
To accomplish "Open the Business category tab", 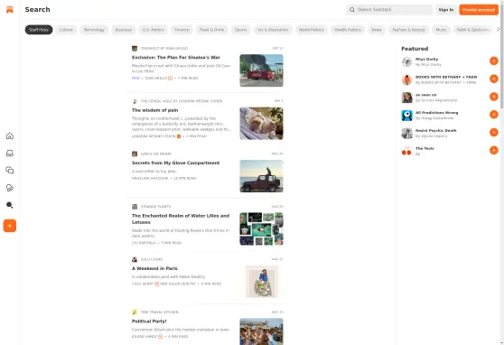I will 124,30.
